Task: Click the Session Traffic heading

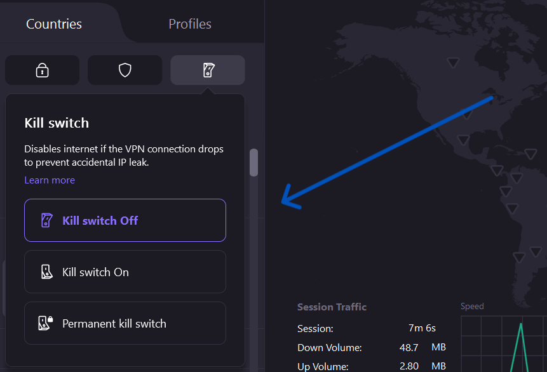Action: tap(332, 307)
